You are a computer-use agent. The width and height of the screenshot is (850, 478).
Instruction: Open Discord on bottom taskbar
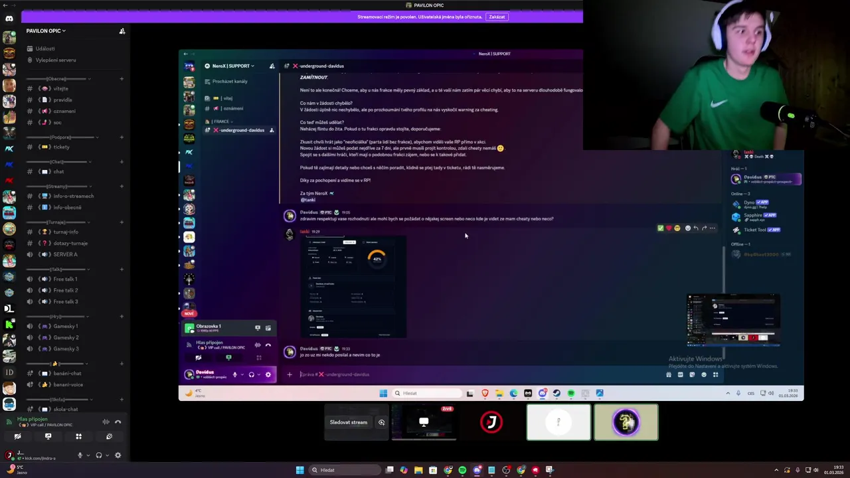(x=477, y=470)
